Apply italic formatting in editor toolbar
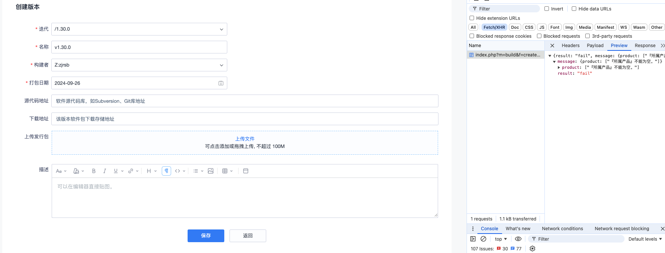The width and height of the screenshot is (665, 253). click(104, 171)
